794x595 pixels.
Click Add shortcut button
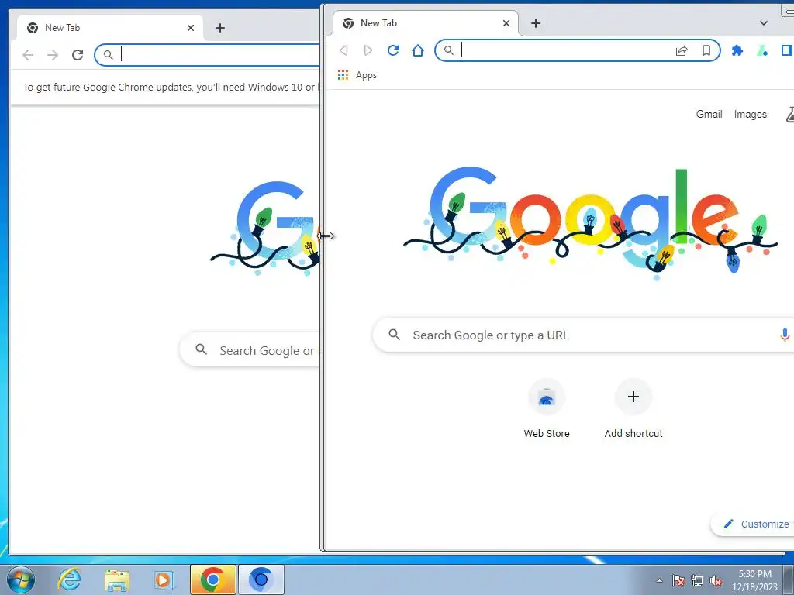633,410
